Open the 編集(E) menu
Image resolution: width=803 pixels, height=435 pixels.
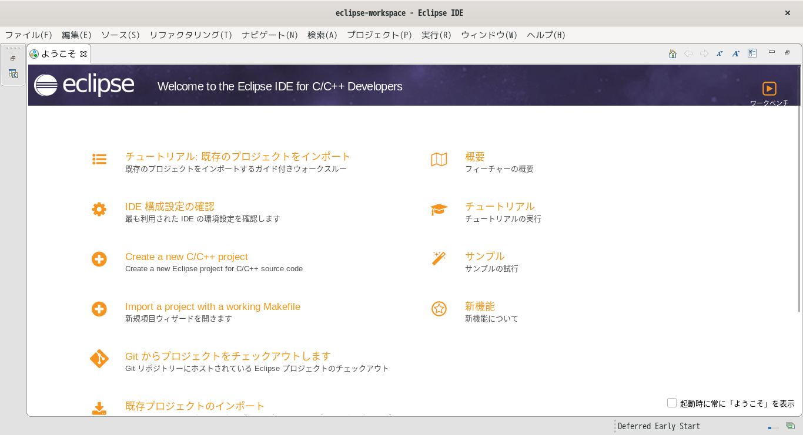click(x=77, y=35)
